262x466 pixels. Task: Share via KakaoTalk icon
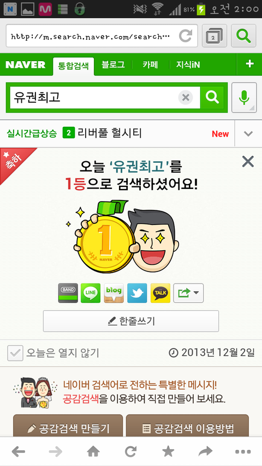pos(160,293)
